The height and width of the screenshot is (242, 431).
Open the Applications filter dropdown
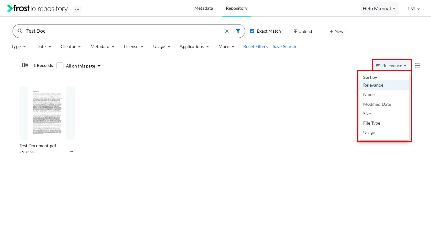194,47
